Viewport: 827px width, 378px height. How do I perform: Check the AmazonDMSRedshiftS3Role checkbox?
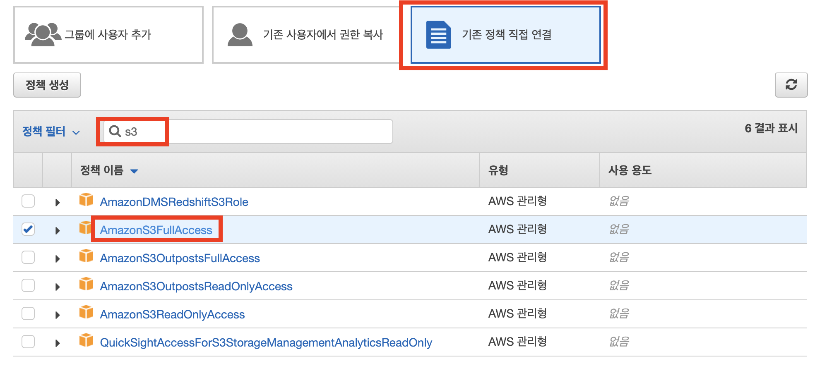pyautogui.click(x=28, y=201)
